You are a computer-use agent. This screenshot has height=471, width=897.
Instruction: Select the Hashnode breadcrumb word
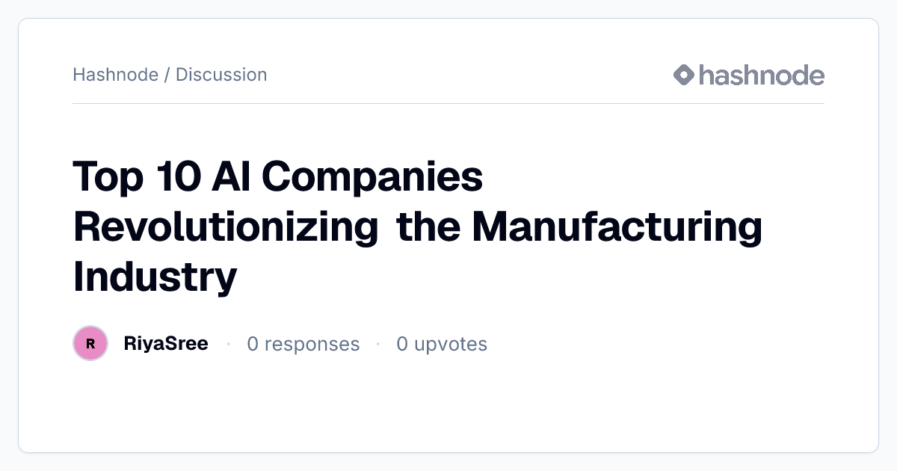click(x=115, y=75)
